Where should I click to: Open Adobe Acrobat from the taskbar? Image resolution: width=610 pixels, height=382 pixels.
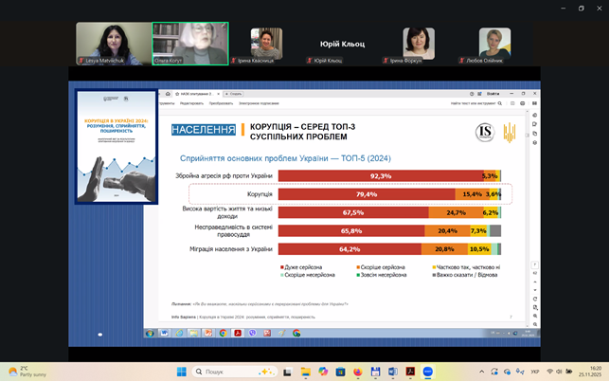(x=411, y=372)
